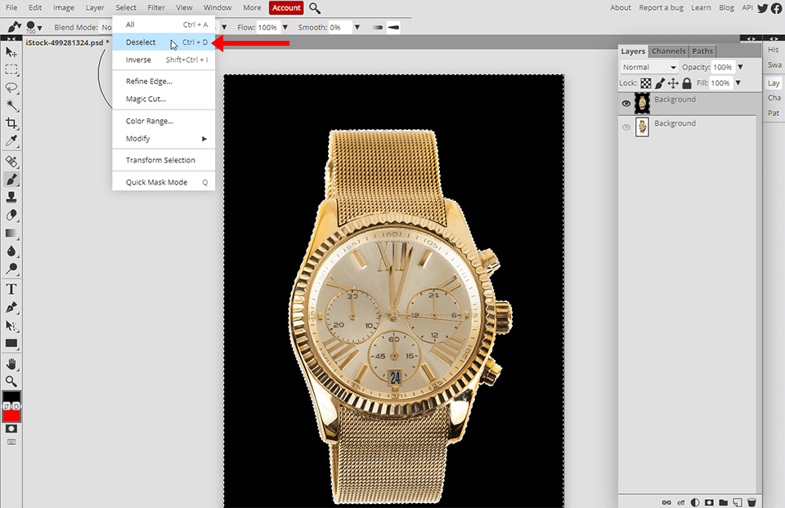The width and height of the screenshot is (785, 508).
Task: Switch to the Channels tab
Action: coord(668,51)
